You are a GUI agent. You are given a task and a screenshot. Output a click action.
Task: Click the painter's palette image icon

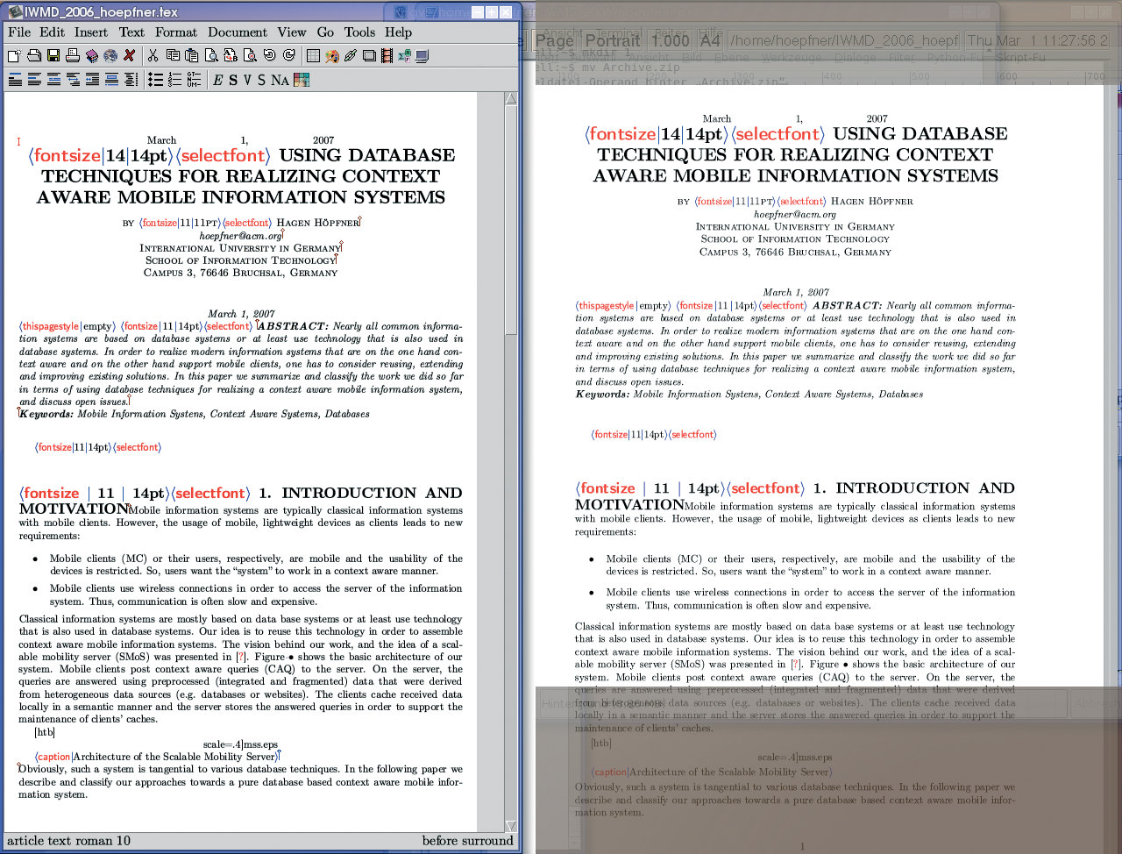pos(332,55)
